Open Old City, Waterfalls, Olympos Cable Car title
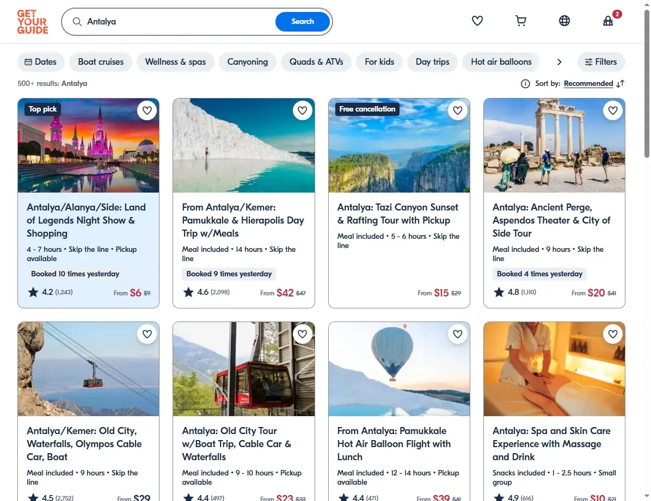The height and width of the screenshot is (501, 651). [x=84, y=444]
